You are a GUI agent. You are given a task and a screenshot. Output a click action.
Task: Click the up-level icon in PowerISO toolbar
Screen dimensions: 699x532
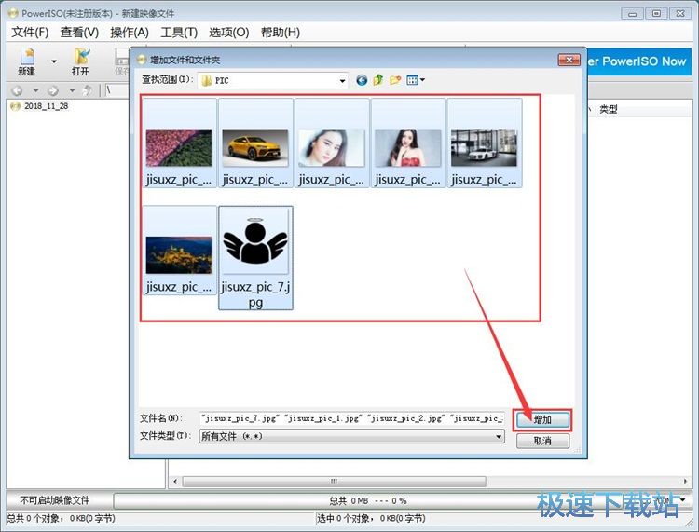pos(88,91)
